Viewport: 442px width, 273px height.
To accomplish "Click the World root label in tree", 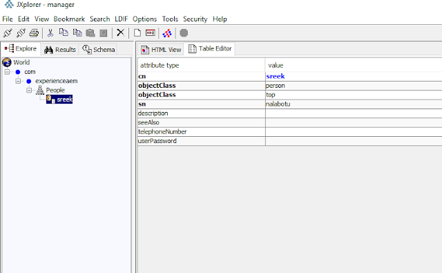I will (21, 62).
